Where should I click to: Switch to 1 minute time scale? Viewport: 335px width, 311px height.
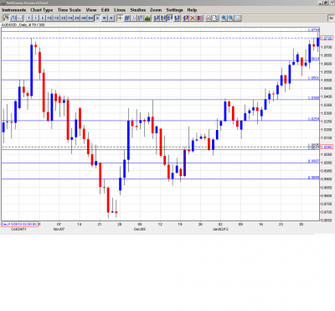pos(36,18)
